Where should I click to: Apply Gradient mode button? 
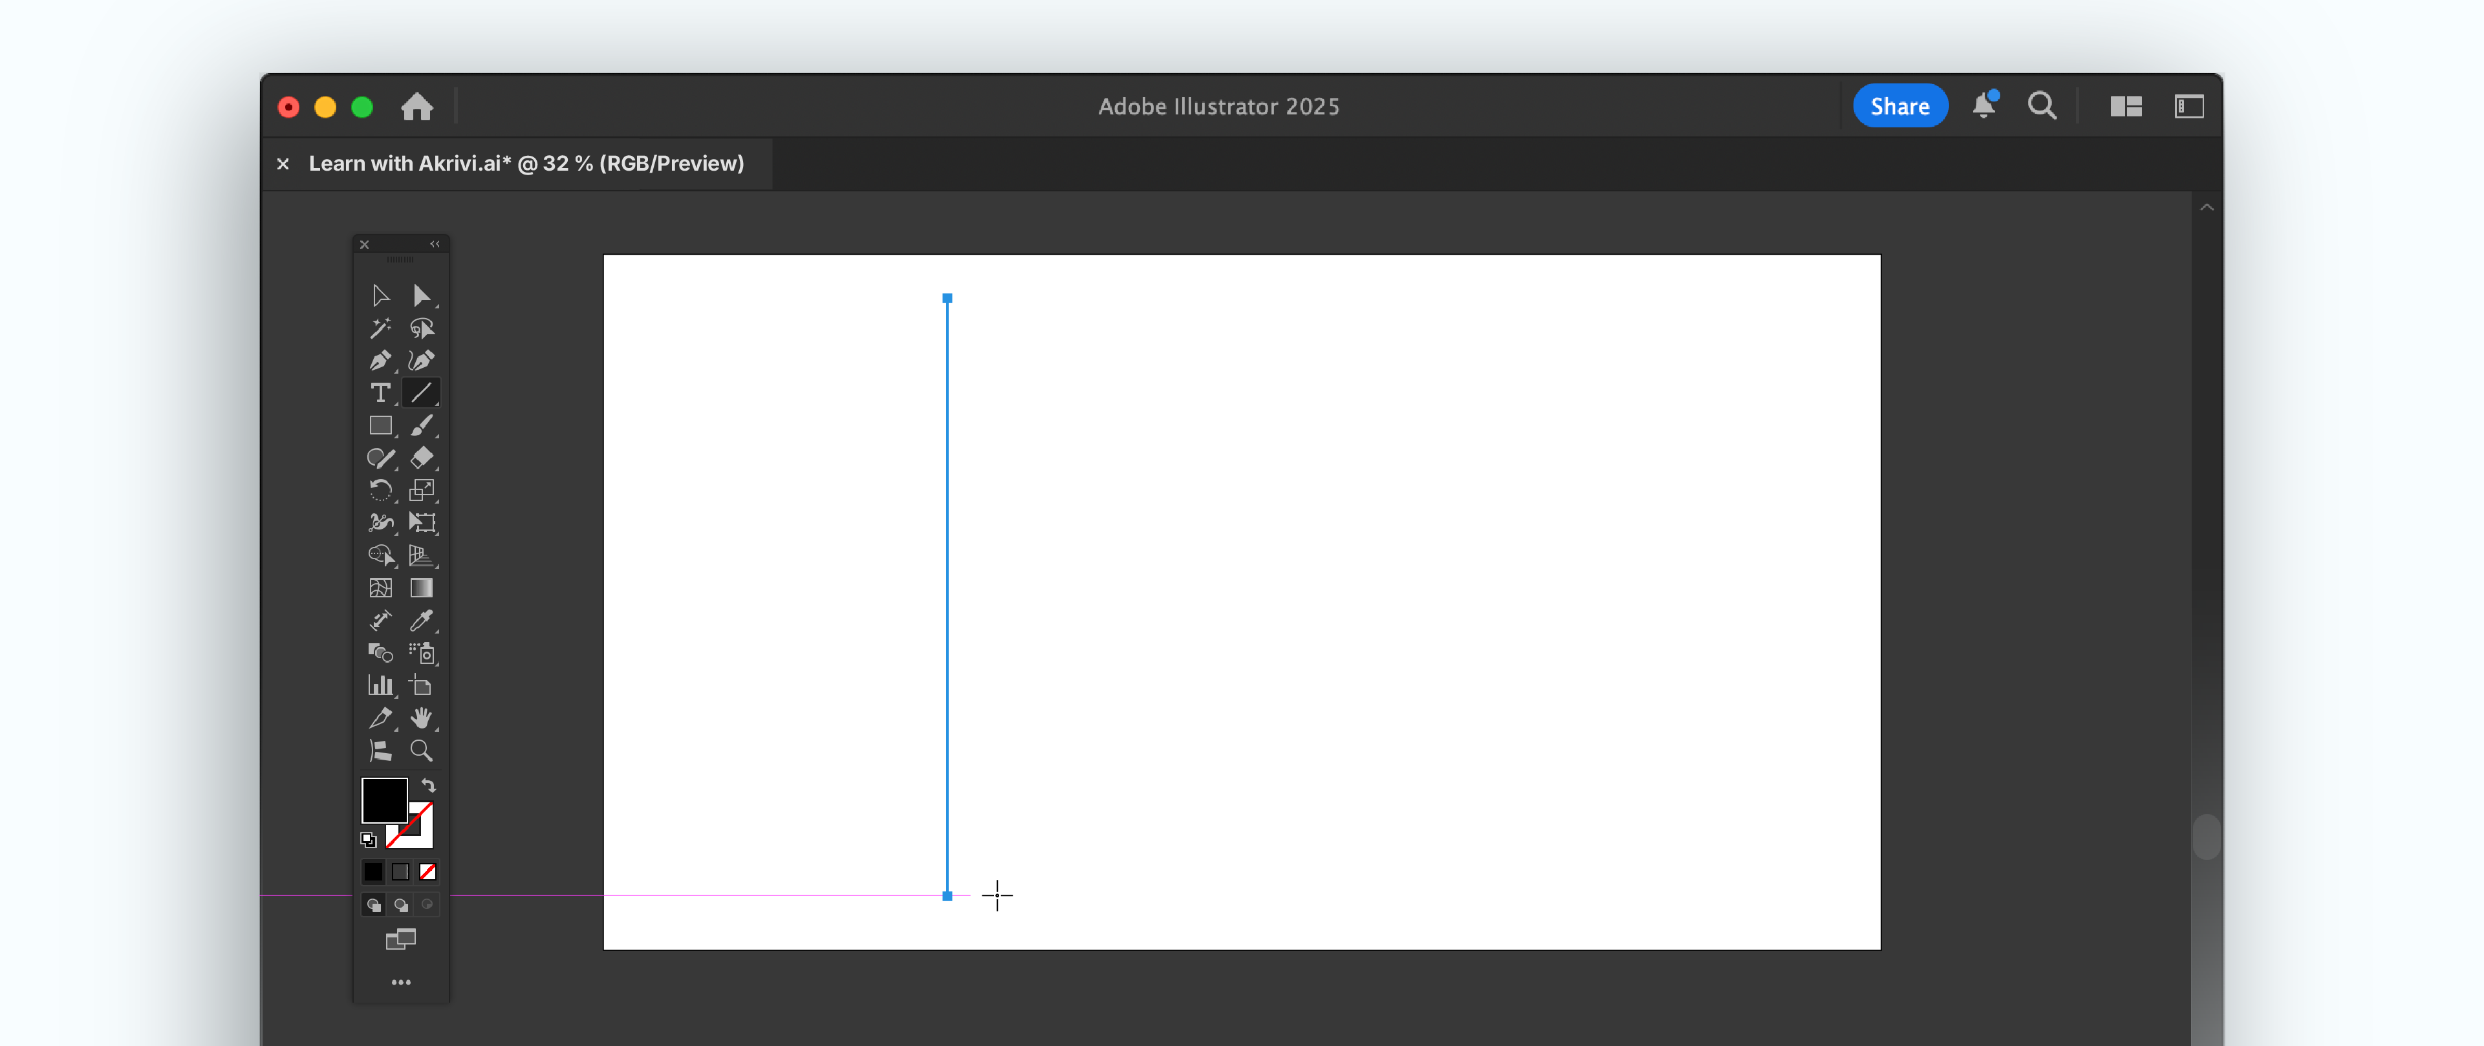[400, 871]
